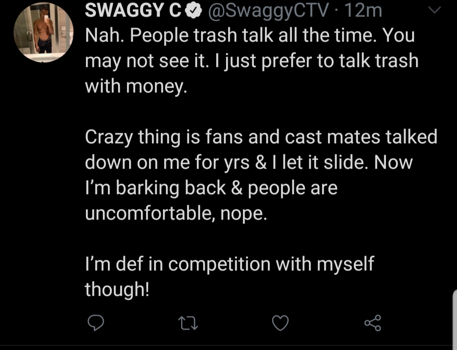Click the line "down on me for yrs"
The height and width of the screenshot is (350, 457).
(x=249, y=162)
